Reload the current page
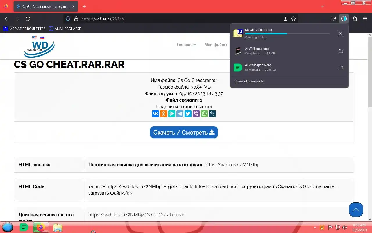The height and width of the screenshot is (233, 372). click(x=28, y=19)
